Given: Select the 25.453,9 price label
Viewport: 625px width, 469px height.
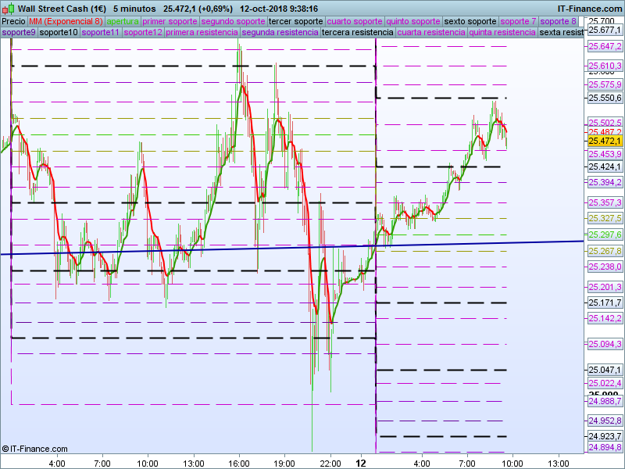Looking at the screenshot, I should [605, 154].
